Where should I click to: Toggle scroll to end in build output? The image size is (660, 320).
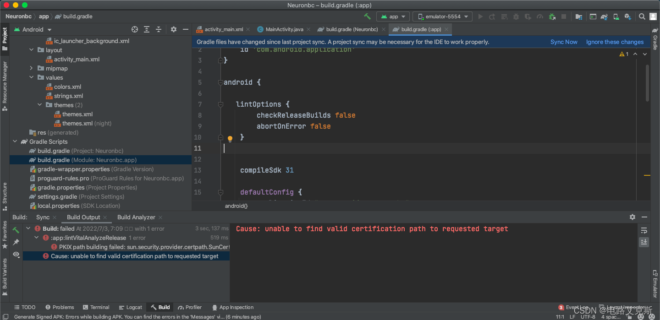coord(644,242)
